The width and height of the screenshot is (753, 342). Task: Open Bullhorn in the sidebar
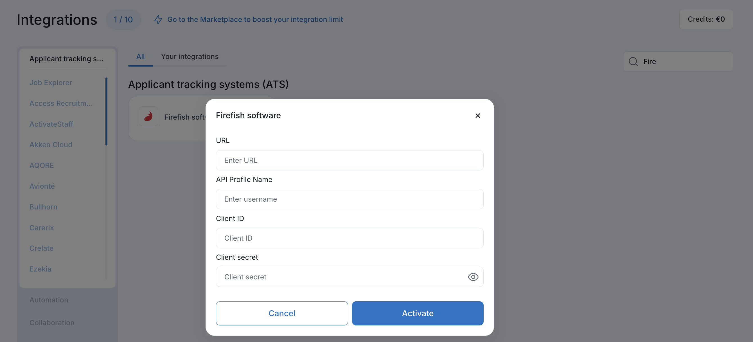pyautogui.click(x=43, y=207)
